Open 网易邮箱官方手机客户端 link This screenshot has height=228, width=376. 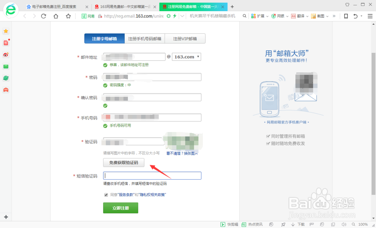[287, 122]
